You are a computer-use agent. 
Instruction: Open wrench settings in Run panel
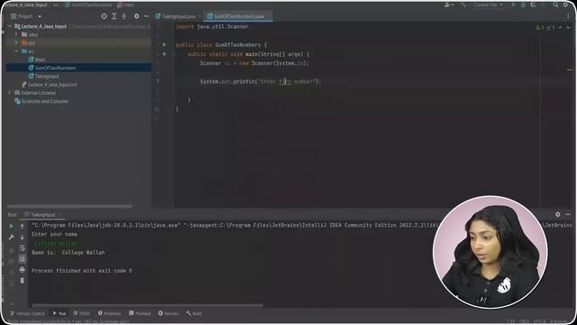(11, 237)
